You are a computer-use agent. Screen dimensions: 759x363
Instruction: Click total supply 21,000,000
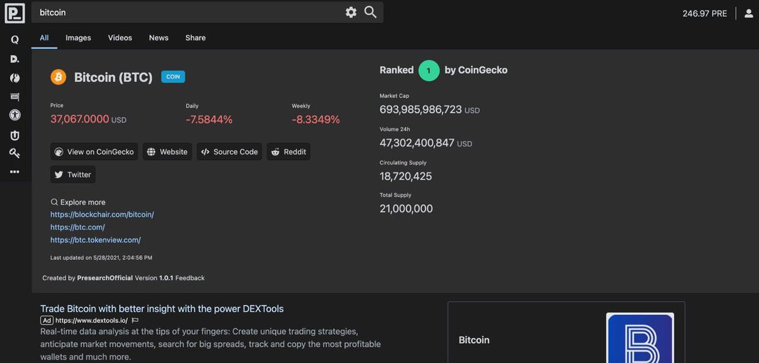[x=406, y=209]
